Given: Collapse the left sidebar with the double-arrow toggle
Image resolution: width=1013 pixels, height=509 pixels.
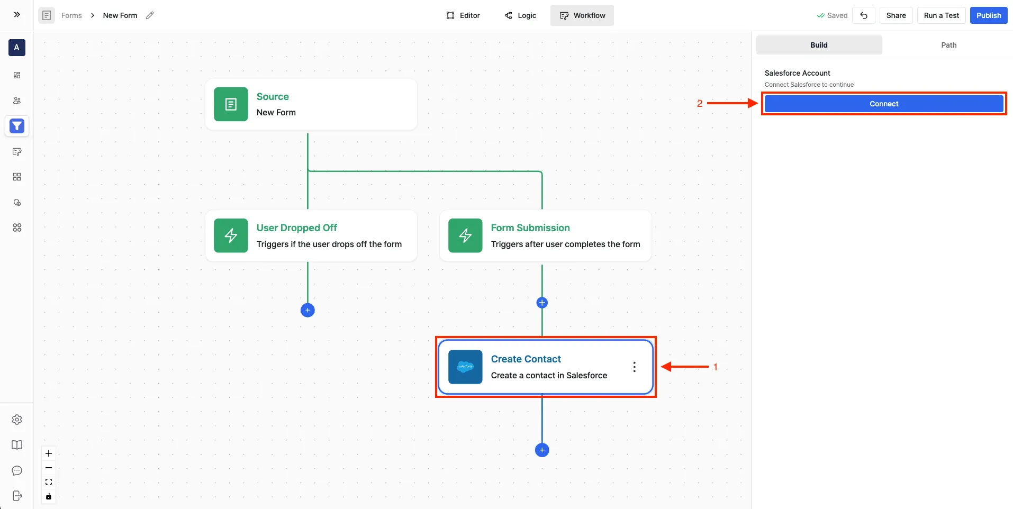Looking at the screenshot, I should [x=16, y=14].
